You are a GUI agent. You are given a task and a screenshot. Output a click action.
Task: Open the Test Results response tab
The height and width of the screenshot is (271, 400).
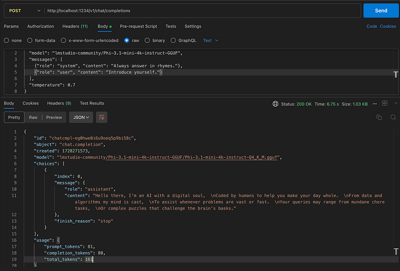[92, 103]
